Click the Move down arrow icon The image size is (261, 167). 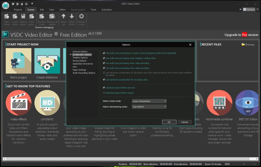(72, 16)
